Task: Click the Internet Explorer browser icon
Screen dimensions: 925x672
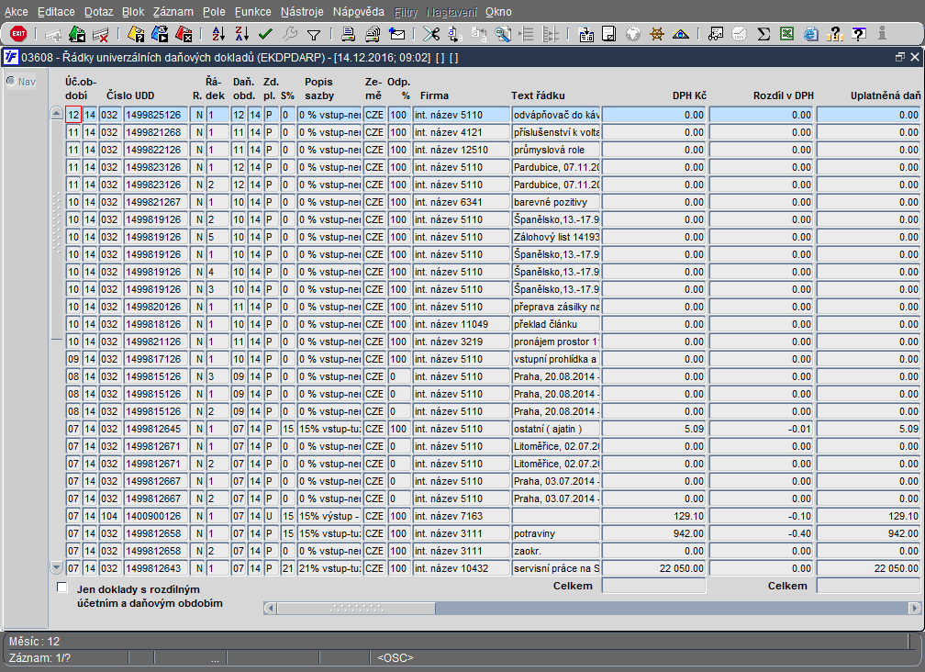Action: coord(811,34)
